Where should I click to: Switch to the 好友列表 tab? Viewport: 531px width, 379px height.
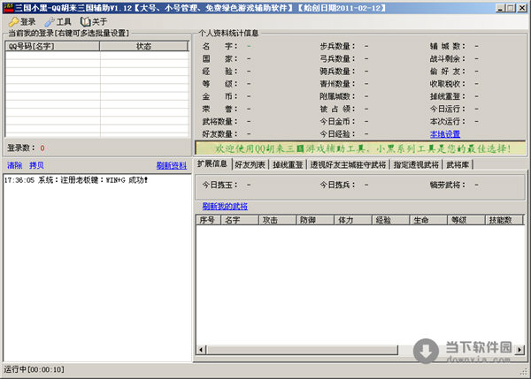[x=250, y=164]
